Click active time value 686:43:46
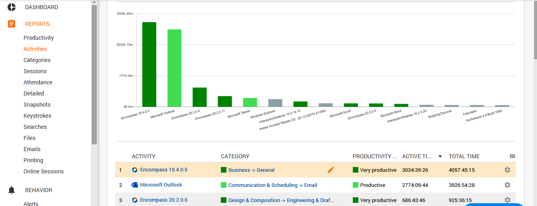Viewport: 537px width, 206px height. (413, 200)
